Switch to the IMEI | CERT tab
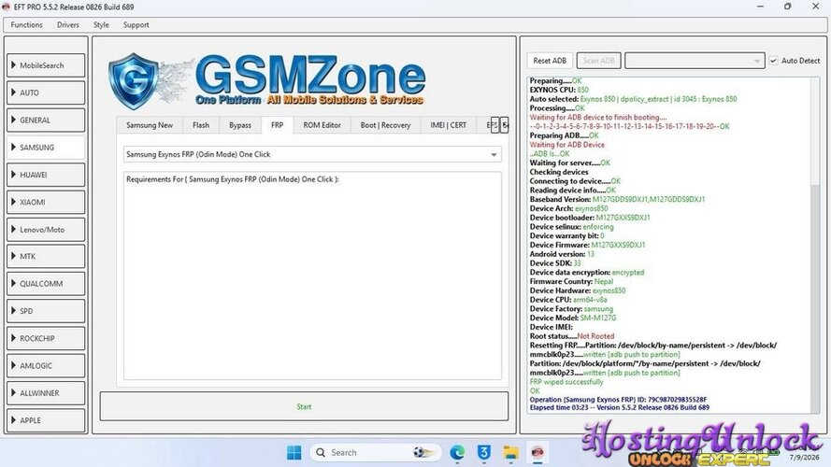 click(449, 125)
